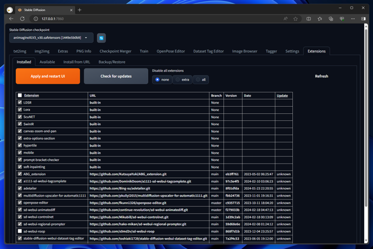The height and width of the screenshot is (249, 373).
Task: Open the Dataset Tag Editor tab
Action: [208, 51]
